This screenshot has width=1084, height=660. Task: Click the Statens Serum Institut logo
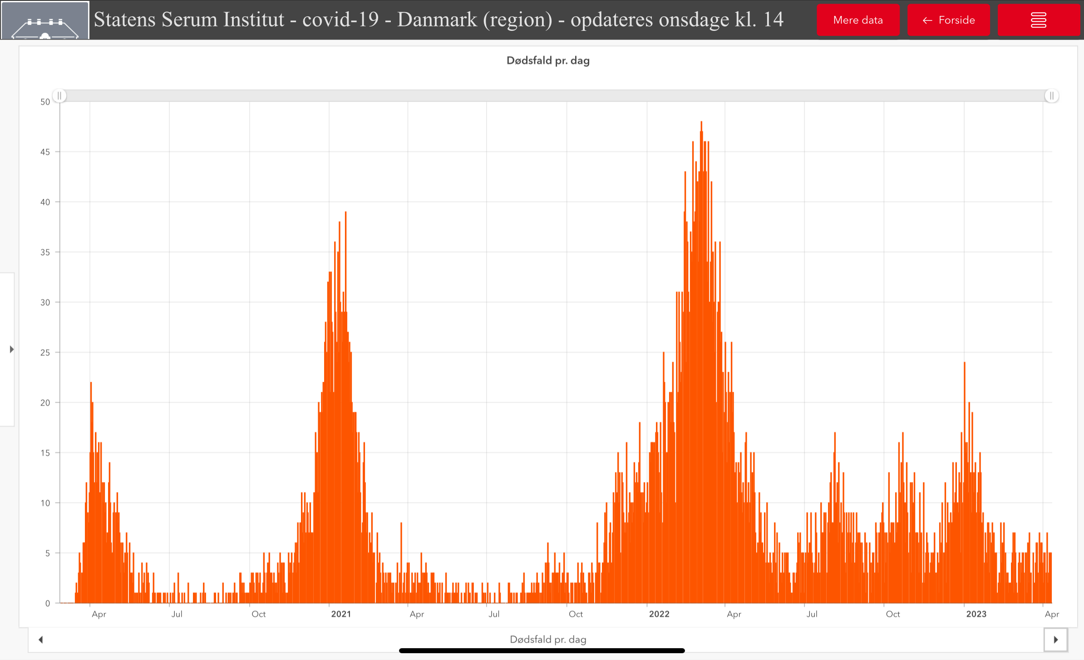pos(44,21)
